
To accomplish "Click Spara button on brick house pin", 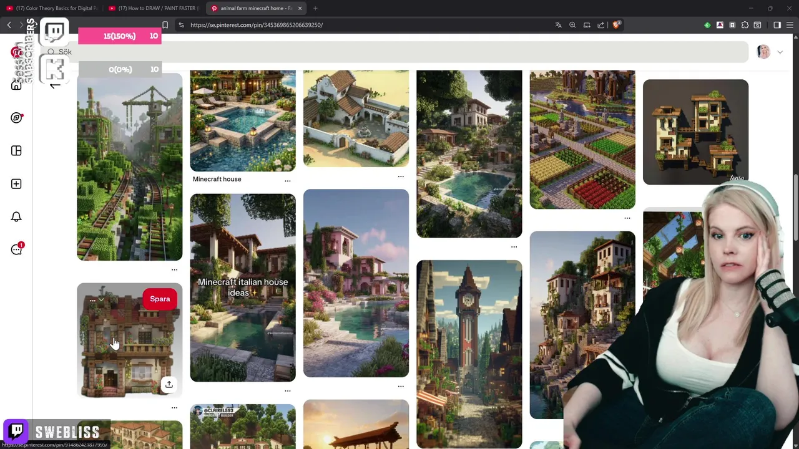I will coord(160,299).
